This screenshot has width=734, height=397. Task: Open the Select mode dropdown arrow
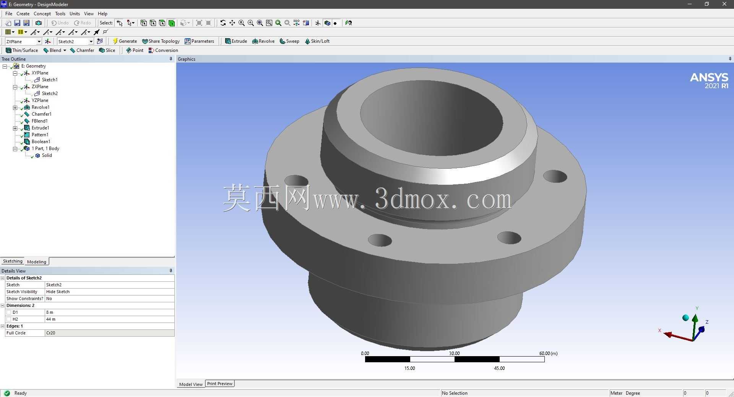[133, 23]
